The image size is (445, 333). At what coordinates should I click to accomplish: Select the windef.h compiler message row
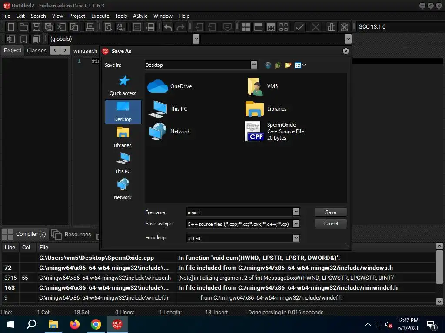pyautogui.click(x=219, y=297)
